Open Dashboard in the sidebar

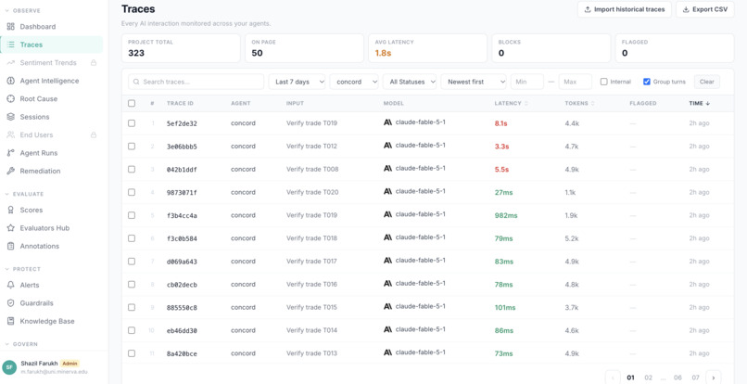pos(52,27)
